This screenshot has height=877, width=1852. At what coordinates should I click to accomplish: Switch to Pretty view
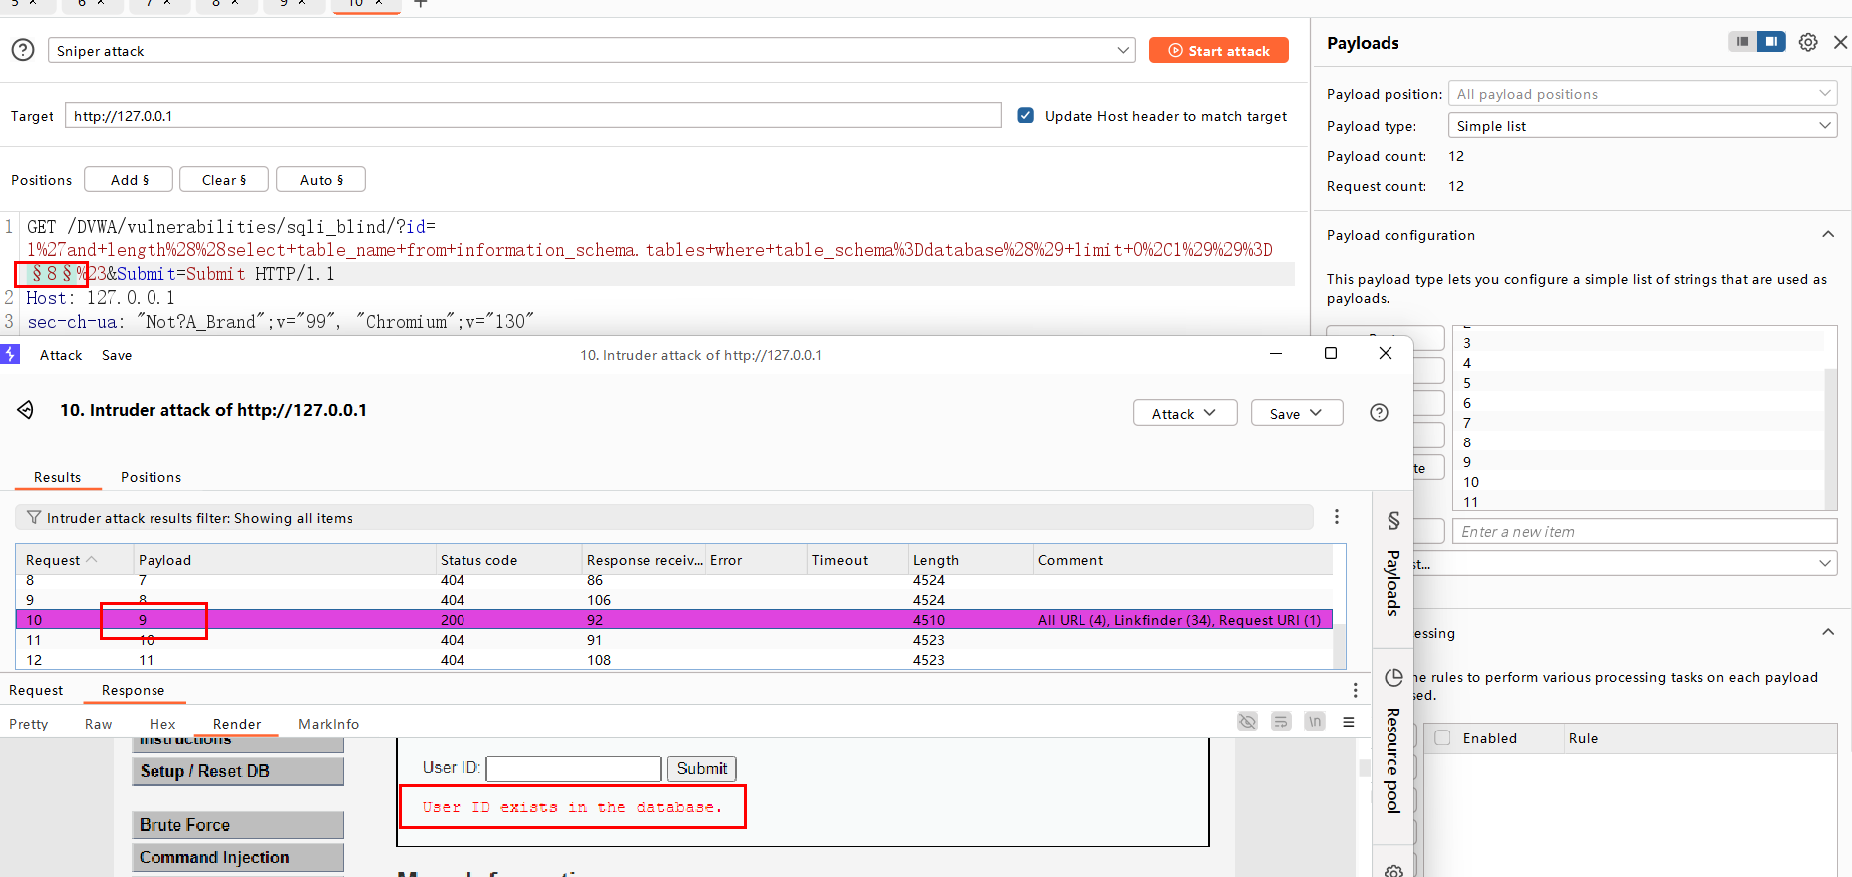[29, 724]
